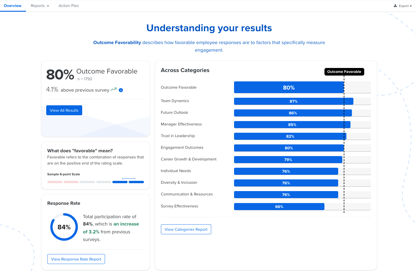The height and width of the screenshot is (271, 416).
Task: Click the last blue segment of sample scale
Action: [x=136, y=182]
